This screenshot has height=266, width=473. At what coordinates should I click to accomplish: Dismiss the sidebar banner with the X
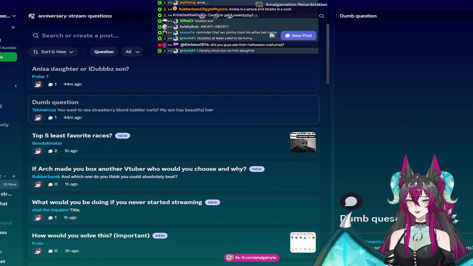point(13,27)
